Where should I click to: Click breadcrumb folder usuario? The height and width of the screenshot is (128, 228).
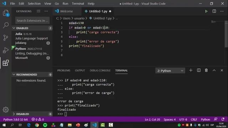point(79,18)
